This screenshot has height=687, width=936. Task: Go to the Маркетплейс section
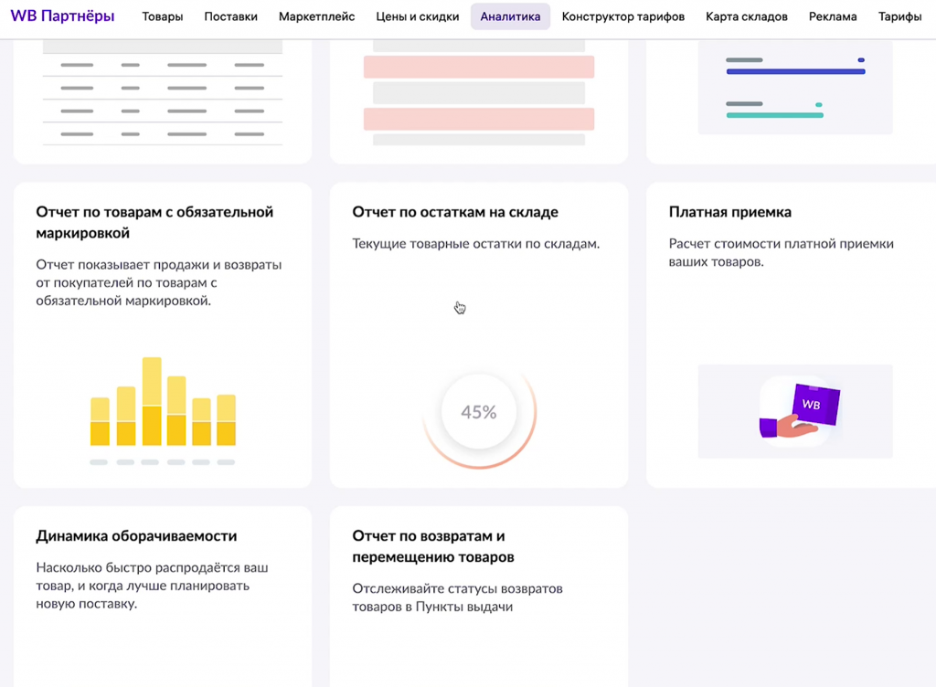click(316, 16)
